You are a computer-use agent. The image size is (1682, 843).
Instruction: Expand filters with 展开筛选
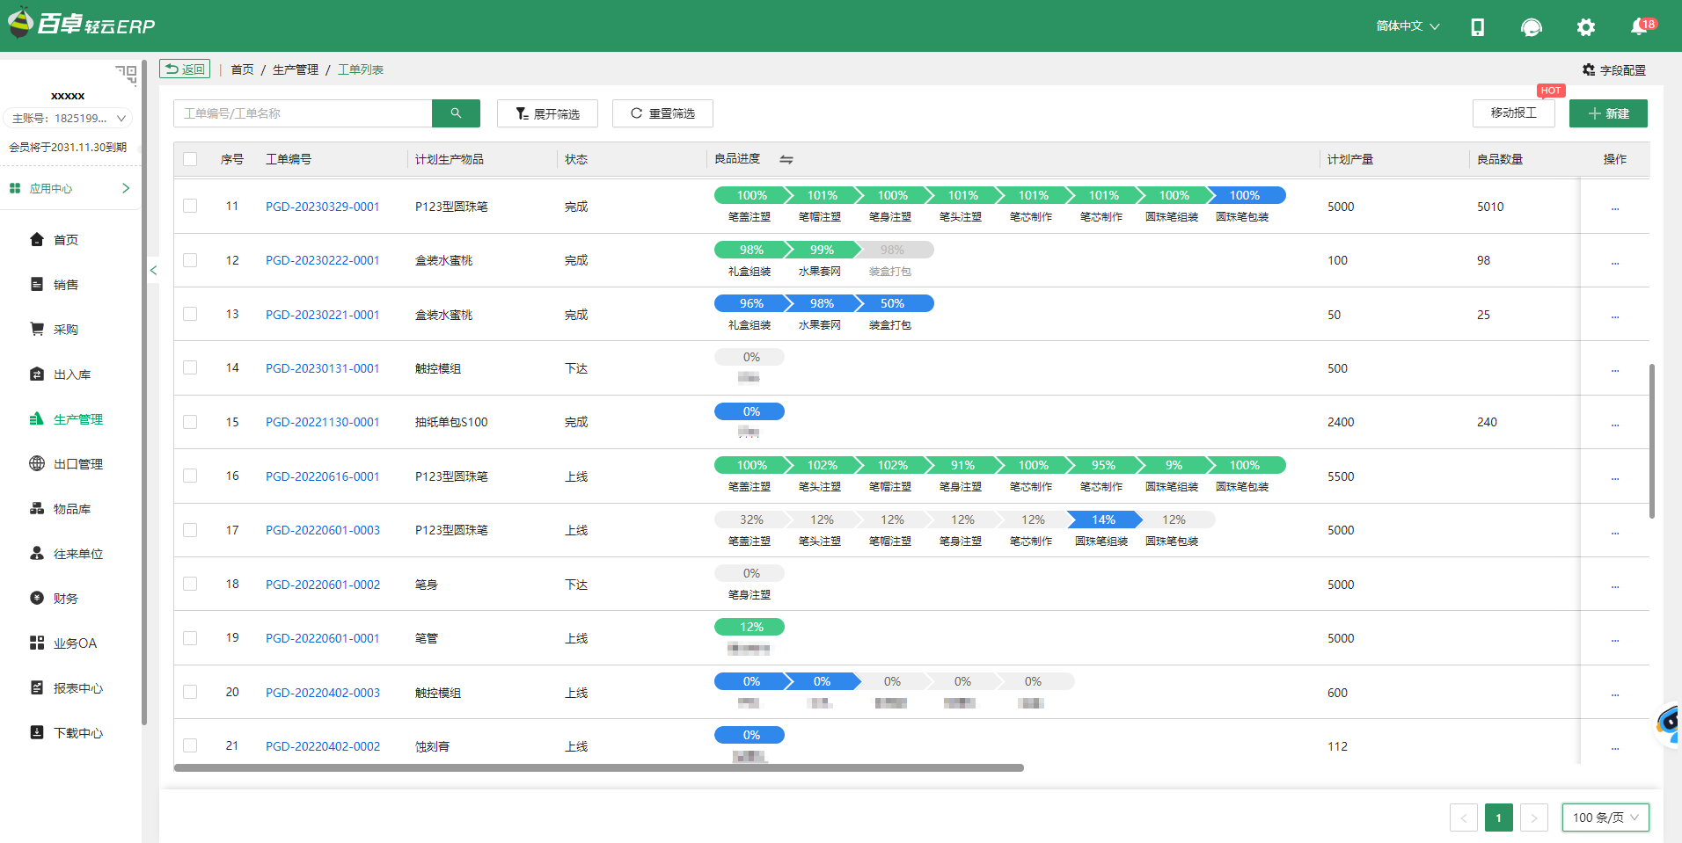click(547, 113)
